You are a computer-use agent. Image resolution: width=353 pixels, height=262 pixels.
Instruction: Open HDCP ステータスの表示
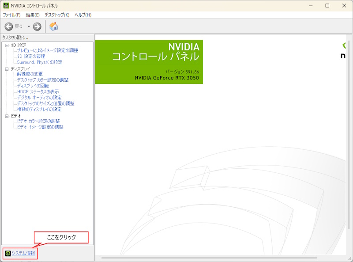38,92
